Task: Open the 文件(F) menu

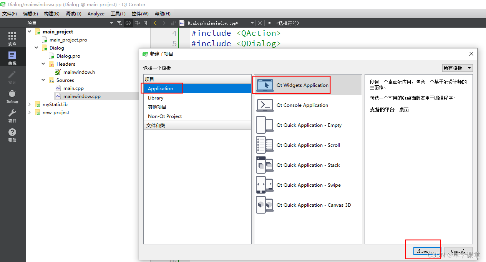Action: click(x=10, y=13)
